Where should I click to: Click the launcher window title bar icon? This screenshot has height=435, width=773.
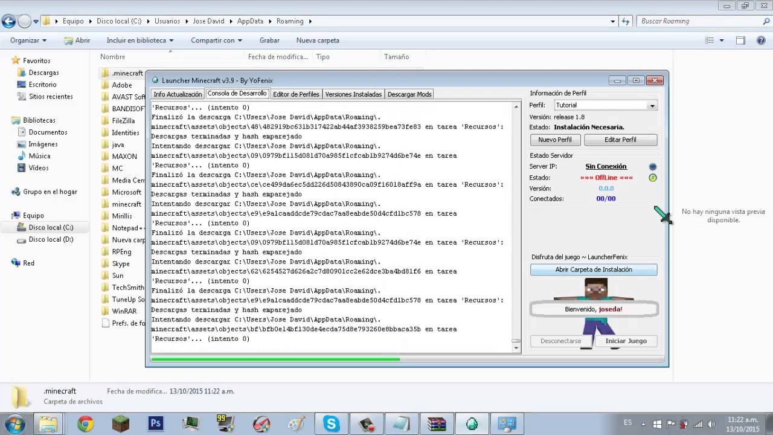click(x=155, y=80)
